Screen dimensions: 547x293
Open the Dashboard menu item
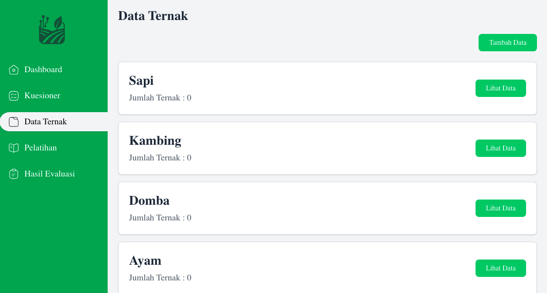pos(43,70)
